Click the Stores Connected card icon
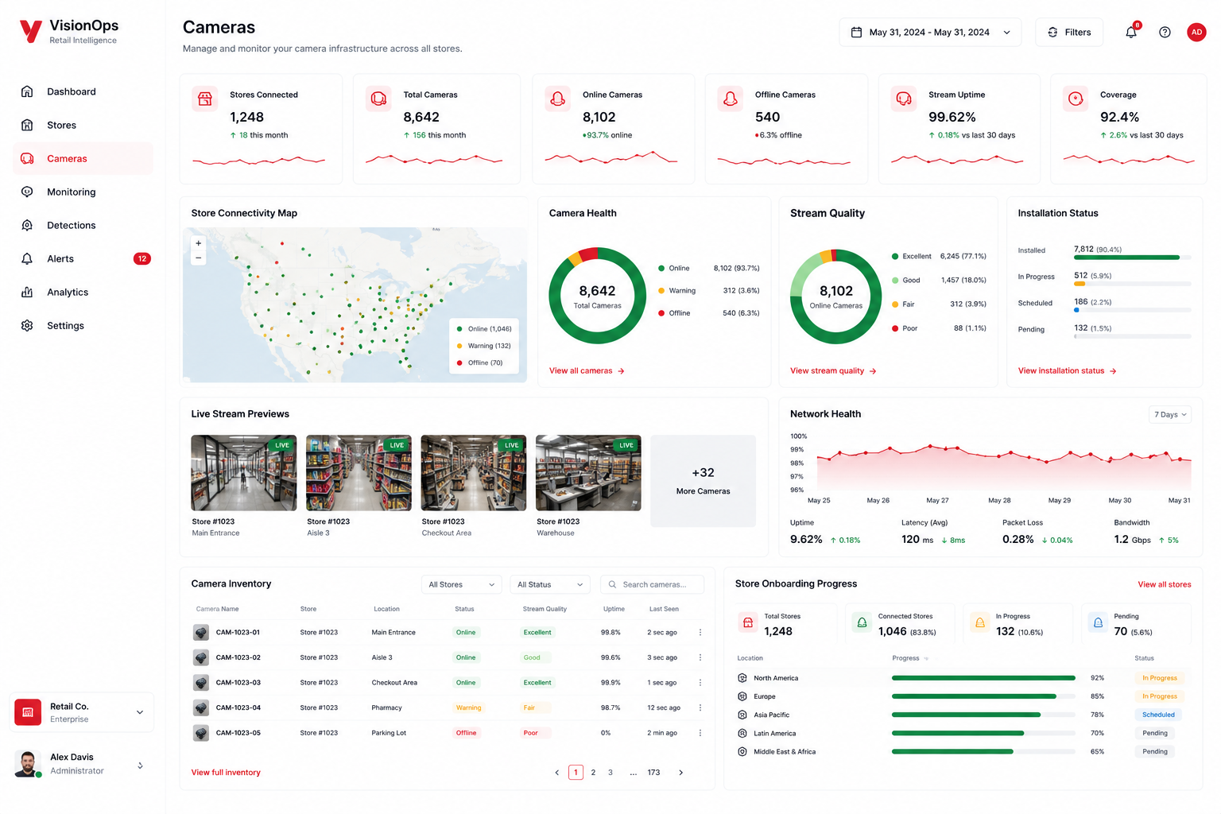This screenshot has height=814, width=1221. pyautogui.click(x=205, y=99)
